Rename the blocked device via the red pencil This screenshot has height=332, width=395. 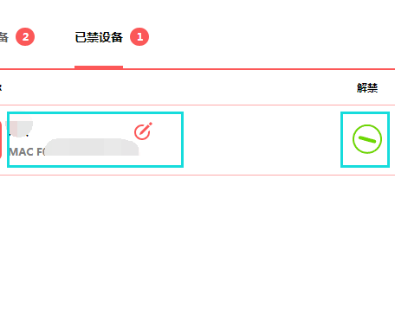(x=143, y=131)
